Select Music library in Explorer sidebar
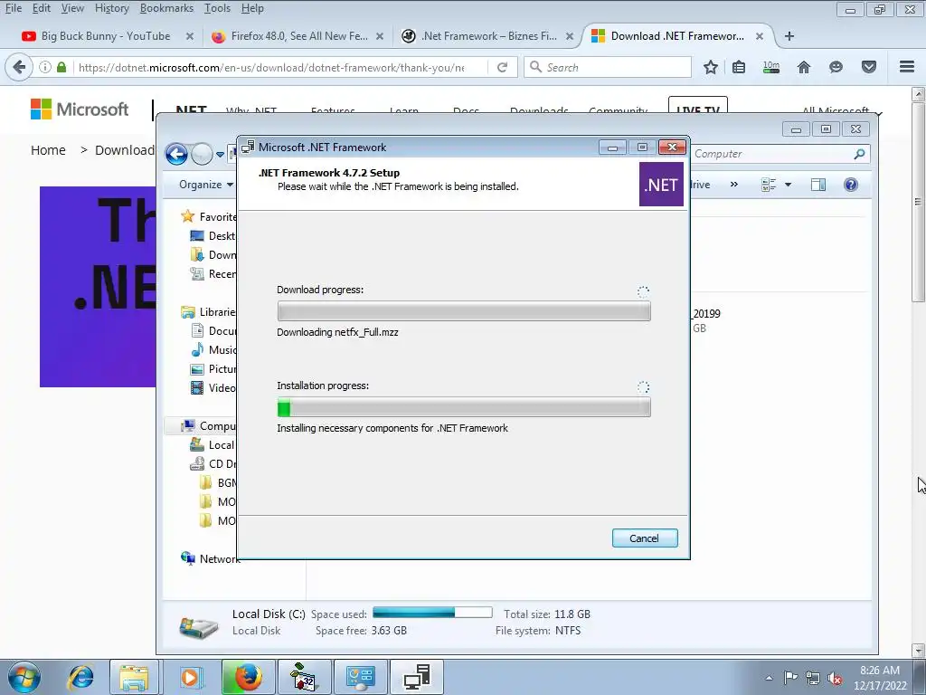The image size is (926, 695). click(213, 350)
